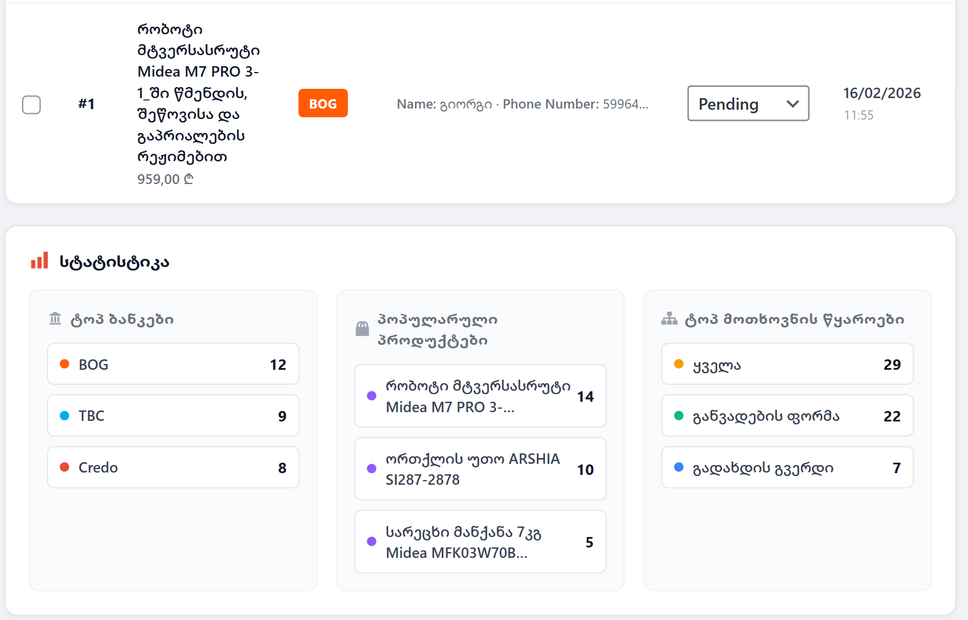Click the blue dot beside TBC

pyautogui.click(x=64, y=416)
